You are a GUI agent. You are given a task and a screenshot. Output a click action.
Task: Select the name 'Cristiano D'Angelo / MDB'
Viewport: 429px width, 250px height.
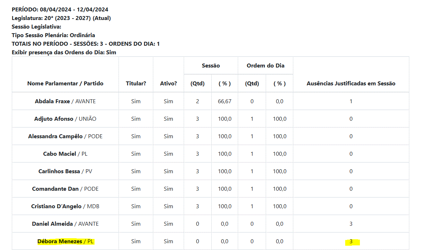click(66, 206)
